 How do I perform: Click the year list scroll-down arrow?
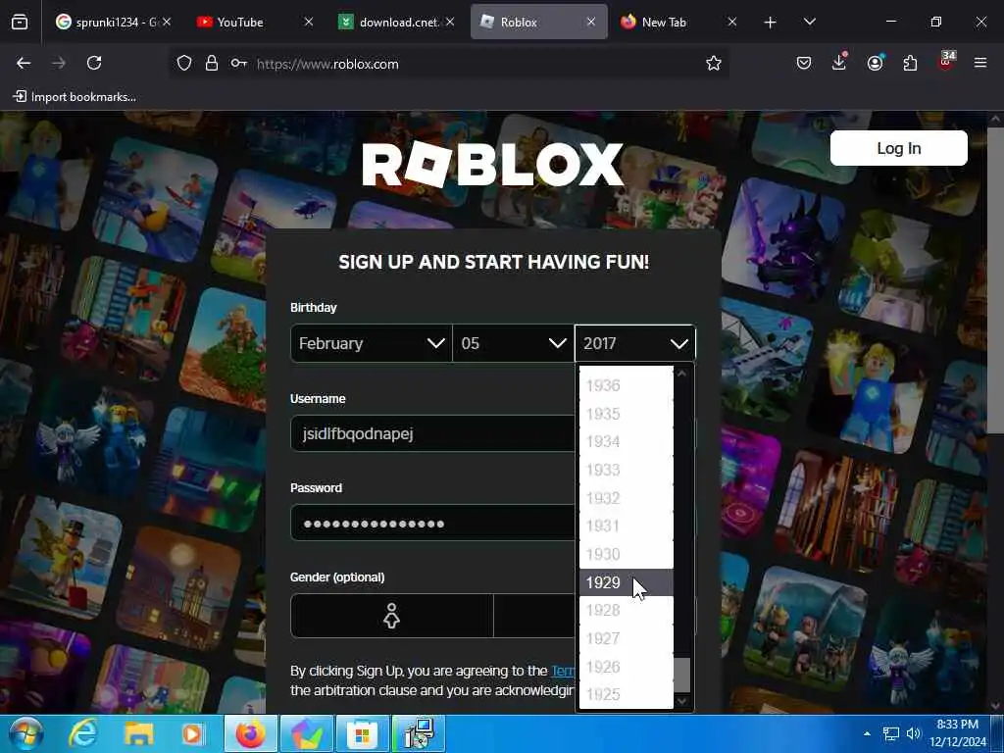tap(682, 701)
